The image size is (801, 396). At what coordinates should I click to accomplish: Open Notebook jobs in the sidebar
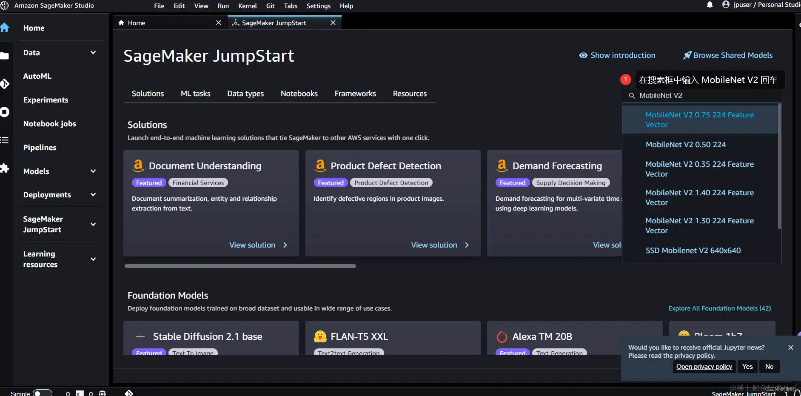pyautogui.click(x=49, y=124)
